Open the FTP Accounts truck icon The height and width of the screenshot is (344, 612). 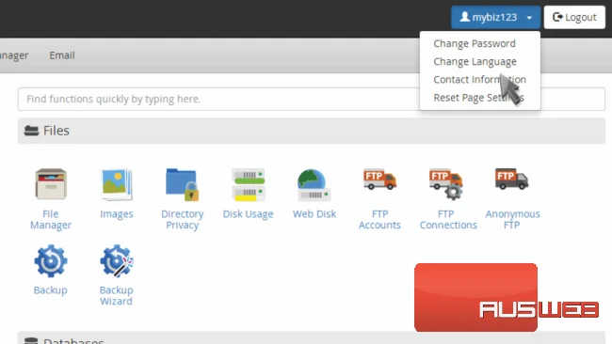(379, 180)
